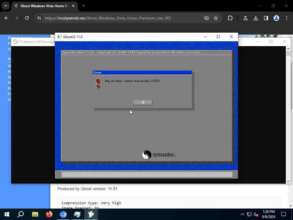Click the Chrome address bar URL
293x220 pixels.
108,18
